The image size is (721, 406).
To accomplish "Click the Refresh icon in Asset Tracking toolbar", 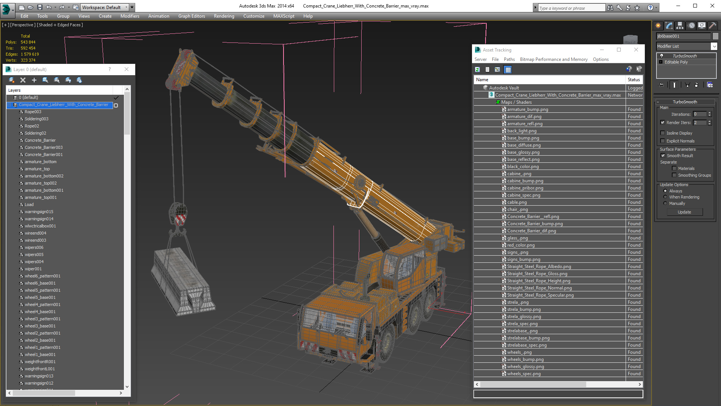I will 477,70.
